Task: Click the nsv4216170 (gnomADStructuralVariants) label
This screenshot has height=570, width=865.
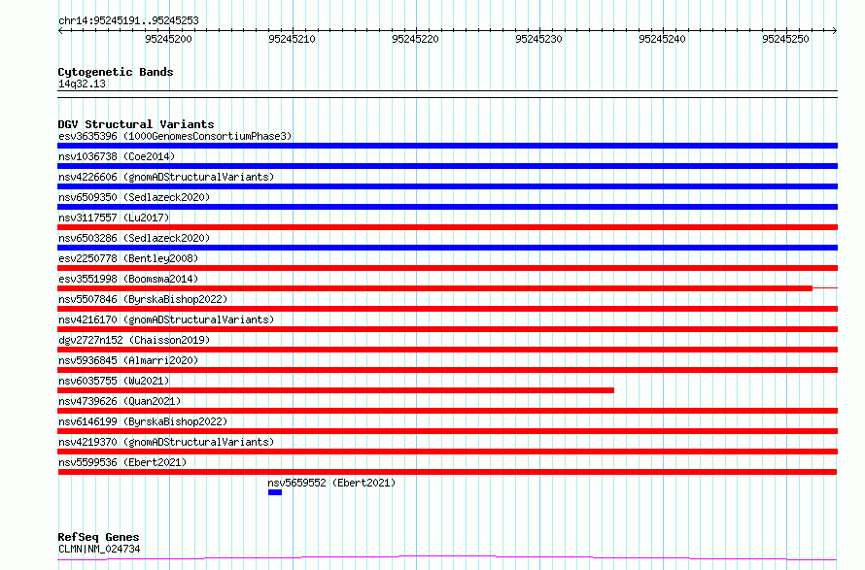Action: pos(166,319)
